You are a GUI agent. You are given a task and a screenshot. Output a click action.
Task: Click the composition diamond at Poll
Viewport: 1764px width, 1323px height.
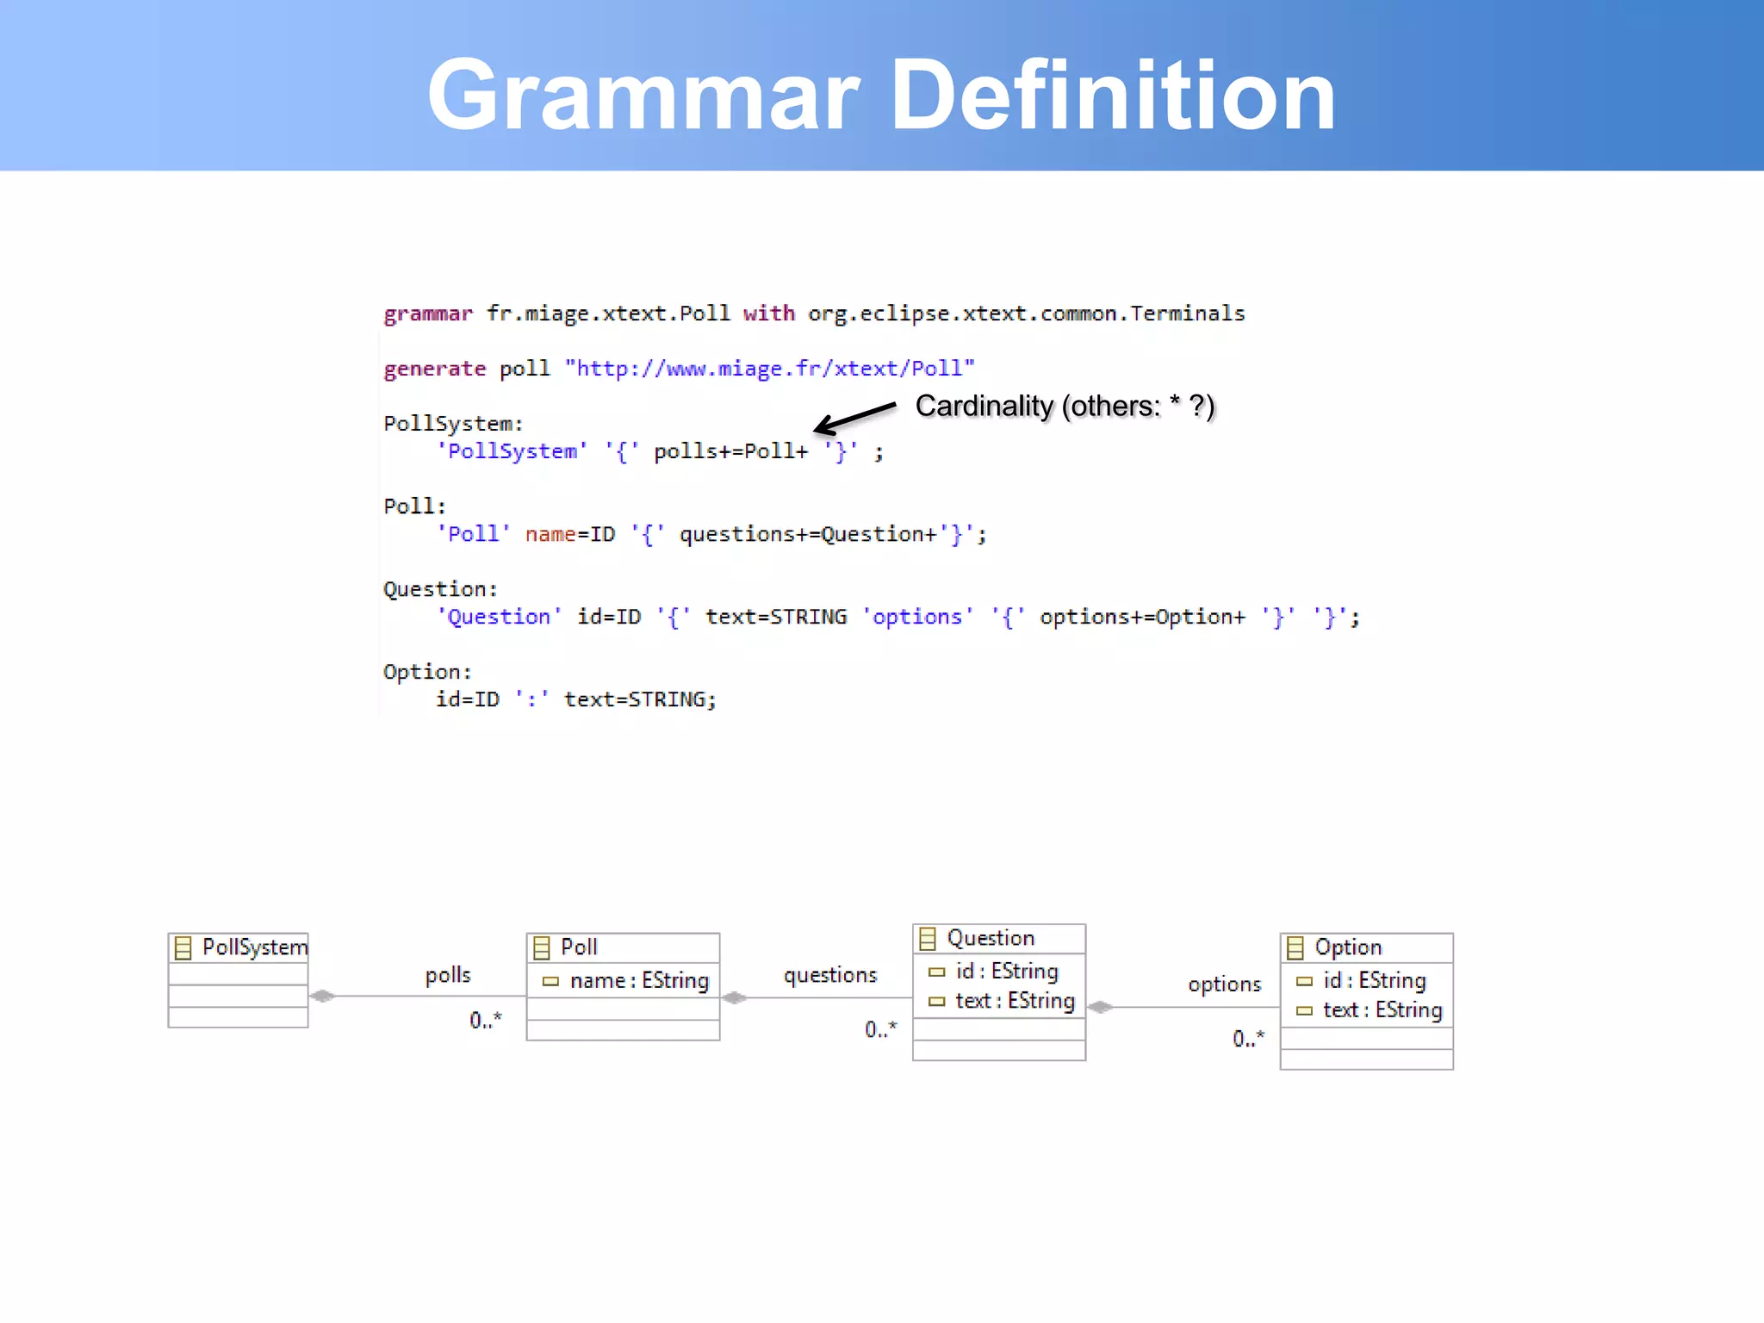[734, 998]
